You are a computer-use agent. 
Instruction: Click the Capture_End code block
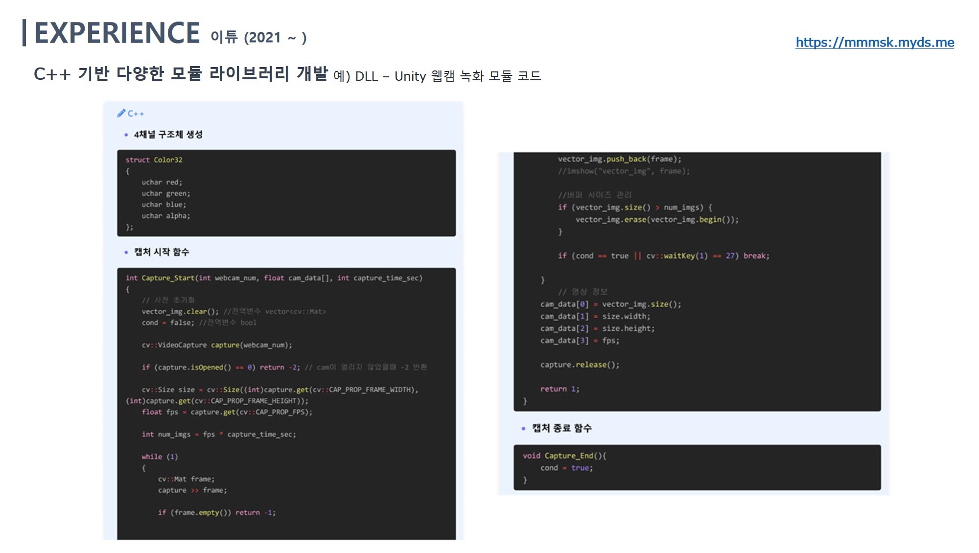pos(697,467)
